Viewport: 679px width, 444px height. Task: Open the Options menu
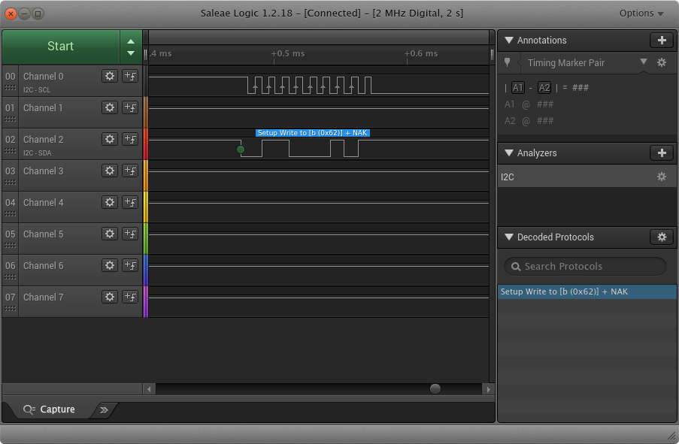641,14
